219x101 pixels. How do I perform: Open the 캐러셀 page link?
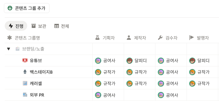[36, 83]
